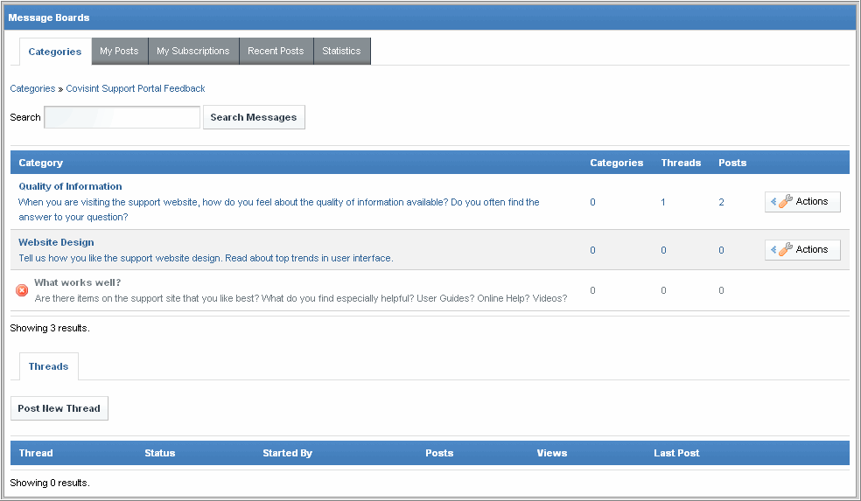Follow Covisint Support Portal Feedback breadcrumb
Image resolution: width=861 pixels, height=501 pixels.
[136, 88]
